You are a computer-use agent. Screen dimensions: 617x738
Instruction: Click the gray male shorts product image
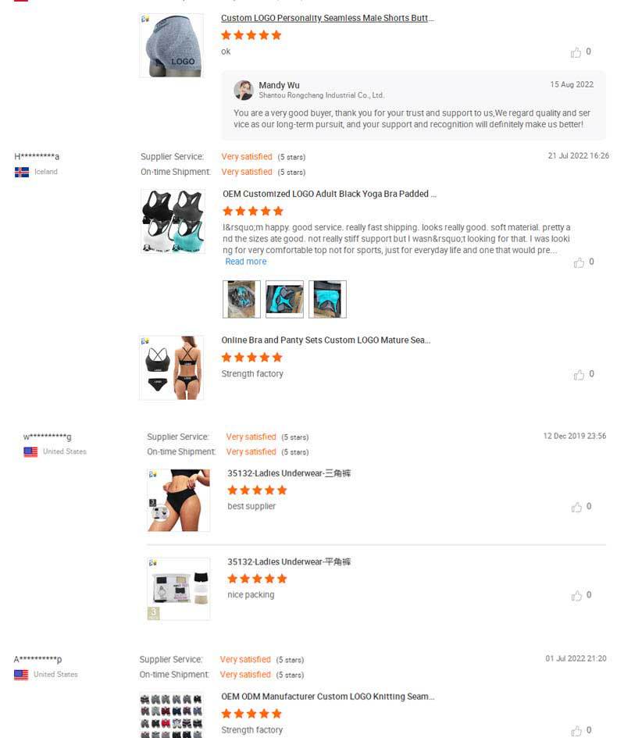pyautogui.click(x=172, y=45)
